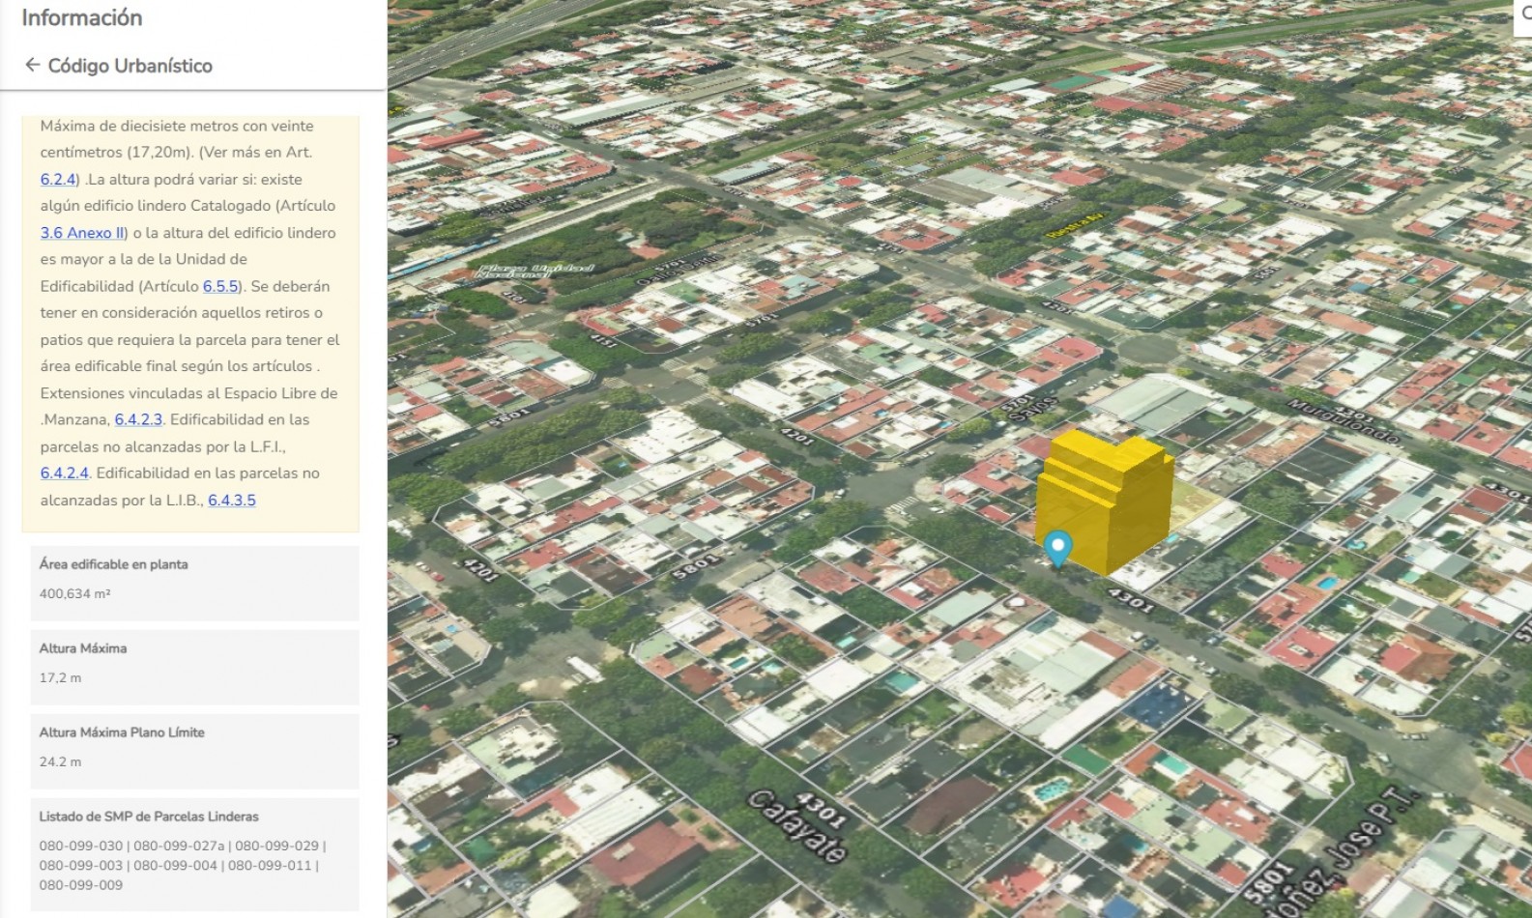This screenshot has height=918, width=1532.
Task: Click the blue location pin on map
Action: click(x=1058, y=547)
